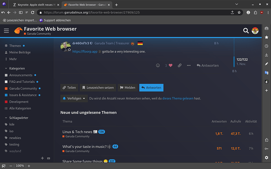Open the bookmarks star panel in right sidebar
The height and width of the screenshot is (169, 271).
tap(267, 37)
